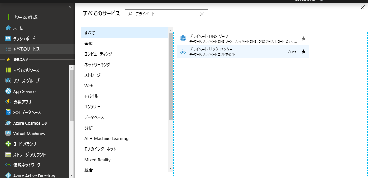Open プライベート リンク センター service result
The width and height of the screenshot is (368, 178).
click(x=242, y=52)
